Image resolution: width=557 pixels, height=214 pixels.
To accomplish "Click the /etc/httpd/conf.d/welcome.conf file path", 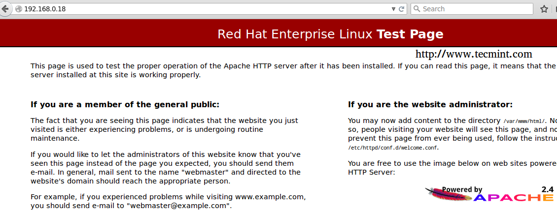I will coord(393,148).
